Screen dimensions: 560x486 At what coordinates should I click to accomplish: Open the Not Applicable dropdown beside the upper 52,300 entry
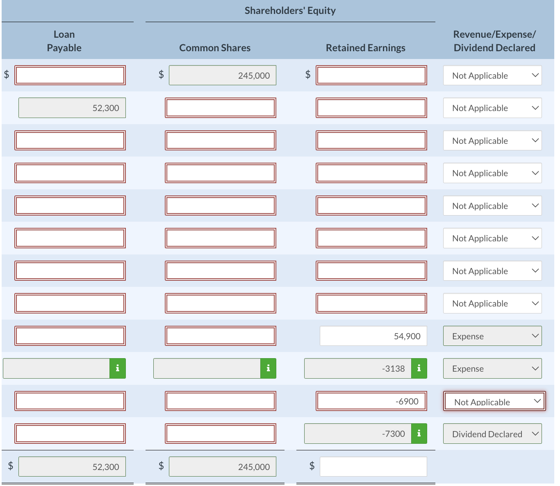point(492,108)
